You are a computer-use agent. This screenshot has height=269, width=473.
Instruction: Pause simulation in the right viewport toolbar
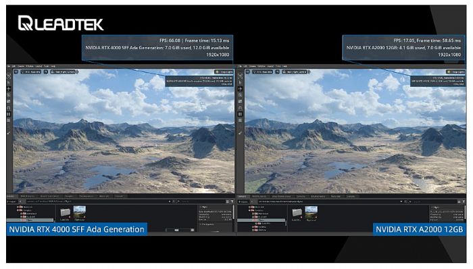(240, 114)
